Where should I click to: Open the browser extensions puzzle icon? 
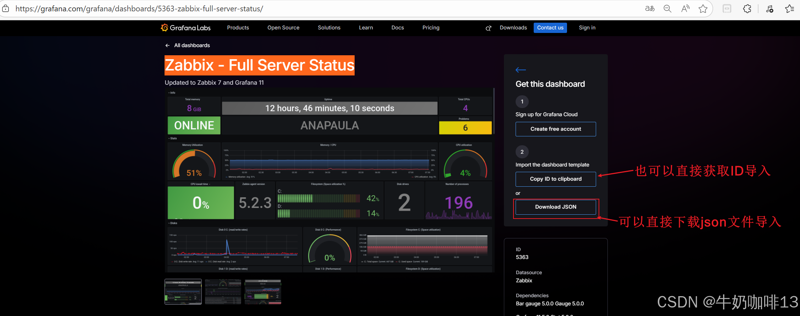point(747,9)
